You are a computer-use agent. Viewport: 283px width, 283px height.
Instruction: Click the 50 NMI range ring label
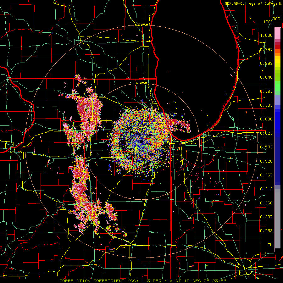(x=141, y=83)
